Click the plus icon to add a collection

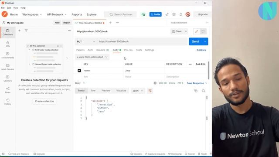(19, 31)
